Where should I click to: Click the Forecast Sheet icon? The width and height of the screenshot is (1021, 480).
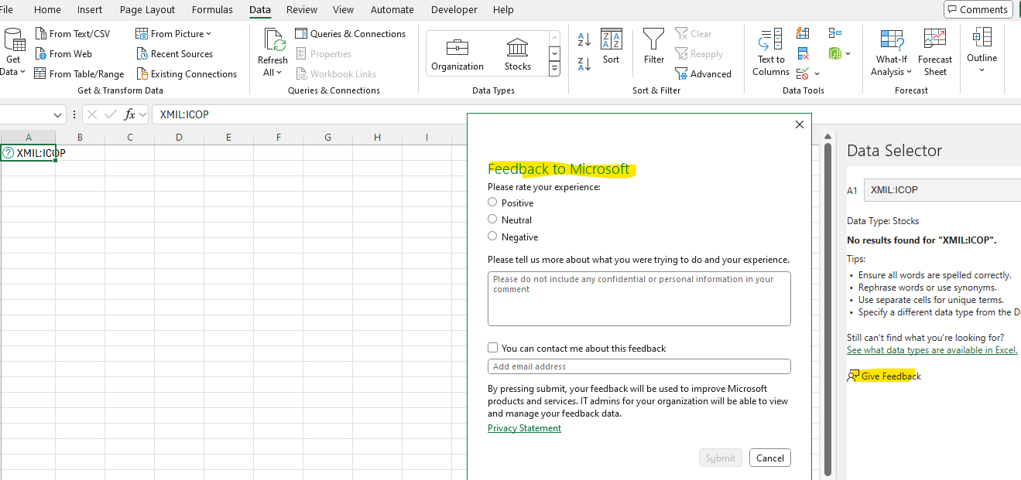point(935,39)
